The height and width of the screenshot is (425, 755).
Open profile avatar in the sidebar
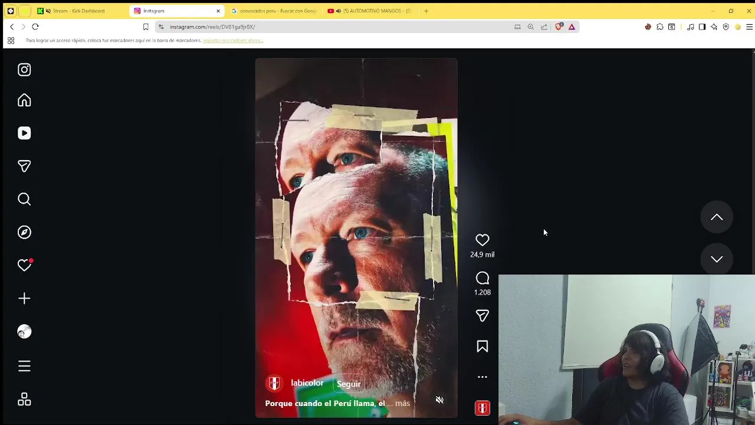coord(24,332)
